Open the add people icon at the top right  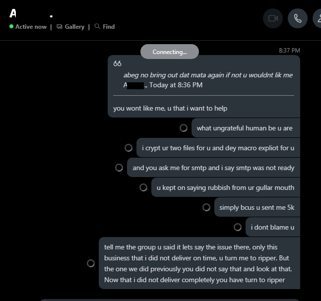click(319, 18)
